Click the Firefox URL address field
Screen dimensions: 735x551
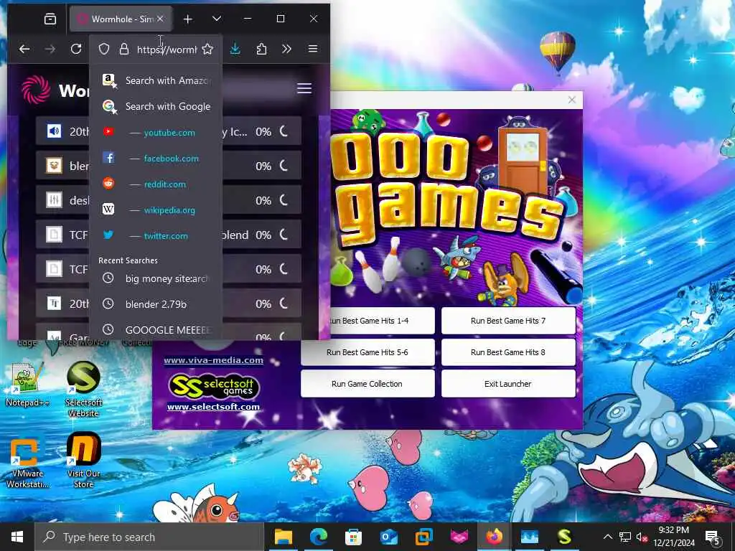(167, 50)
